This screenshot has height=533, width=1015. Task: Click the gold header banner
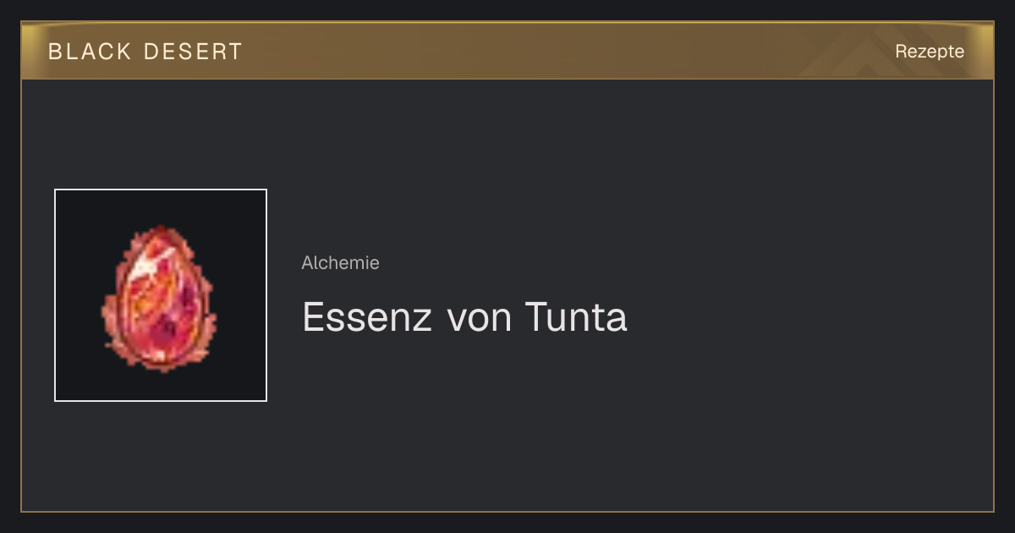click(507, 51)
